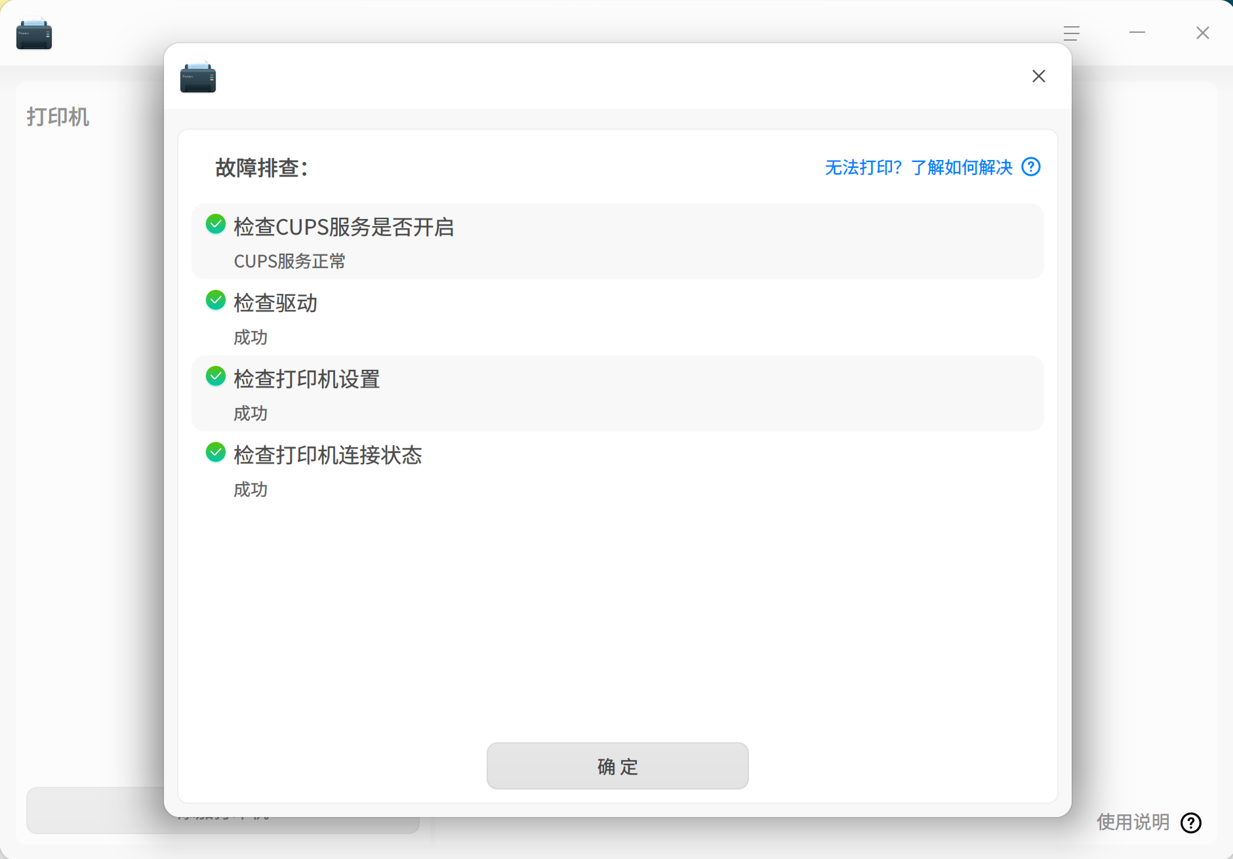1233x859 pixels.
Task: Click the green check icon for 检查CUPS服务是否开启
Action: pyautogui.click(x=215, y=224)
